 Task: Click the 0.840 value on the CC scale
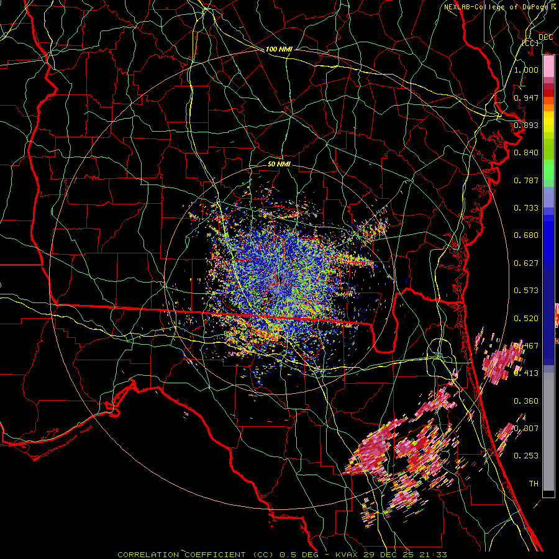[x=526, y=153]
